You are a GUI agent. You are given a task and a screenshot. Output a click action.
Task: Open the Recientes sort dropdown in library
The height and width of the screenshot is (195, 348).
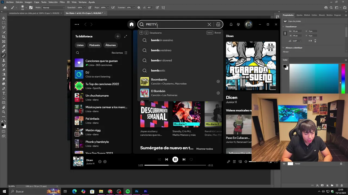coord(119,53)
